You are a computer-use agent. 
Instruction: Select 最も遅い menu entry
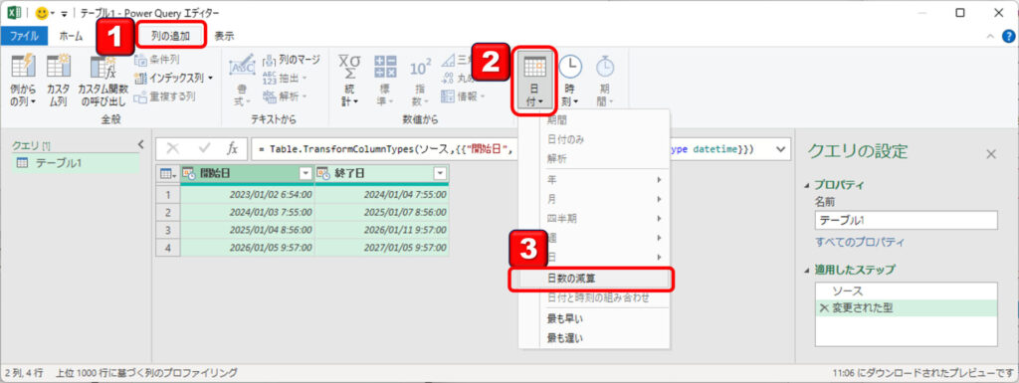(594, 338)
